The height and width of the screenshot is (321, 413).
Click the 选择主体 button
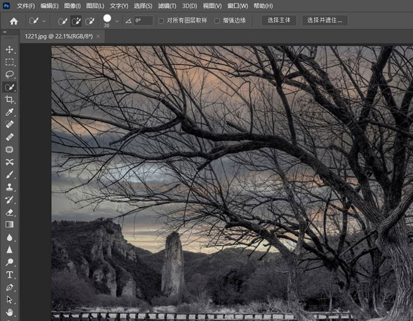(279, 21)
